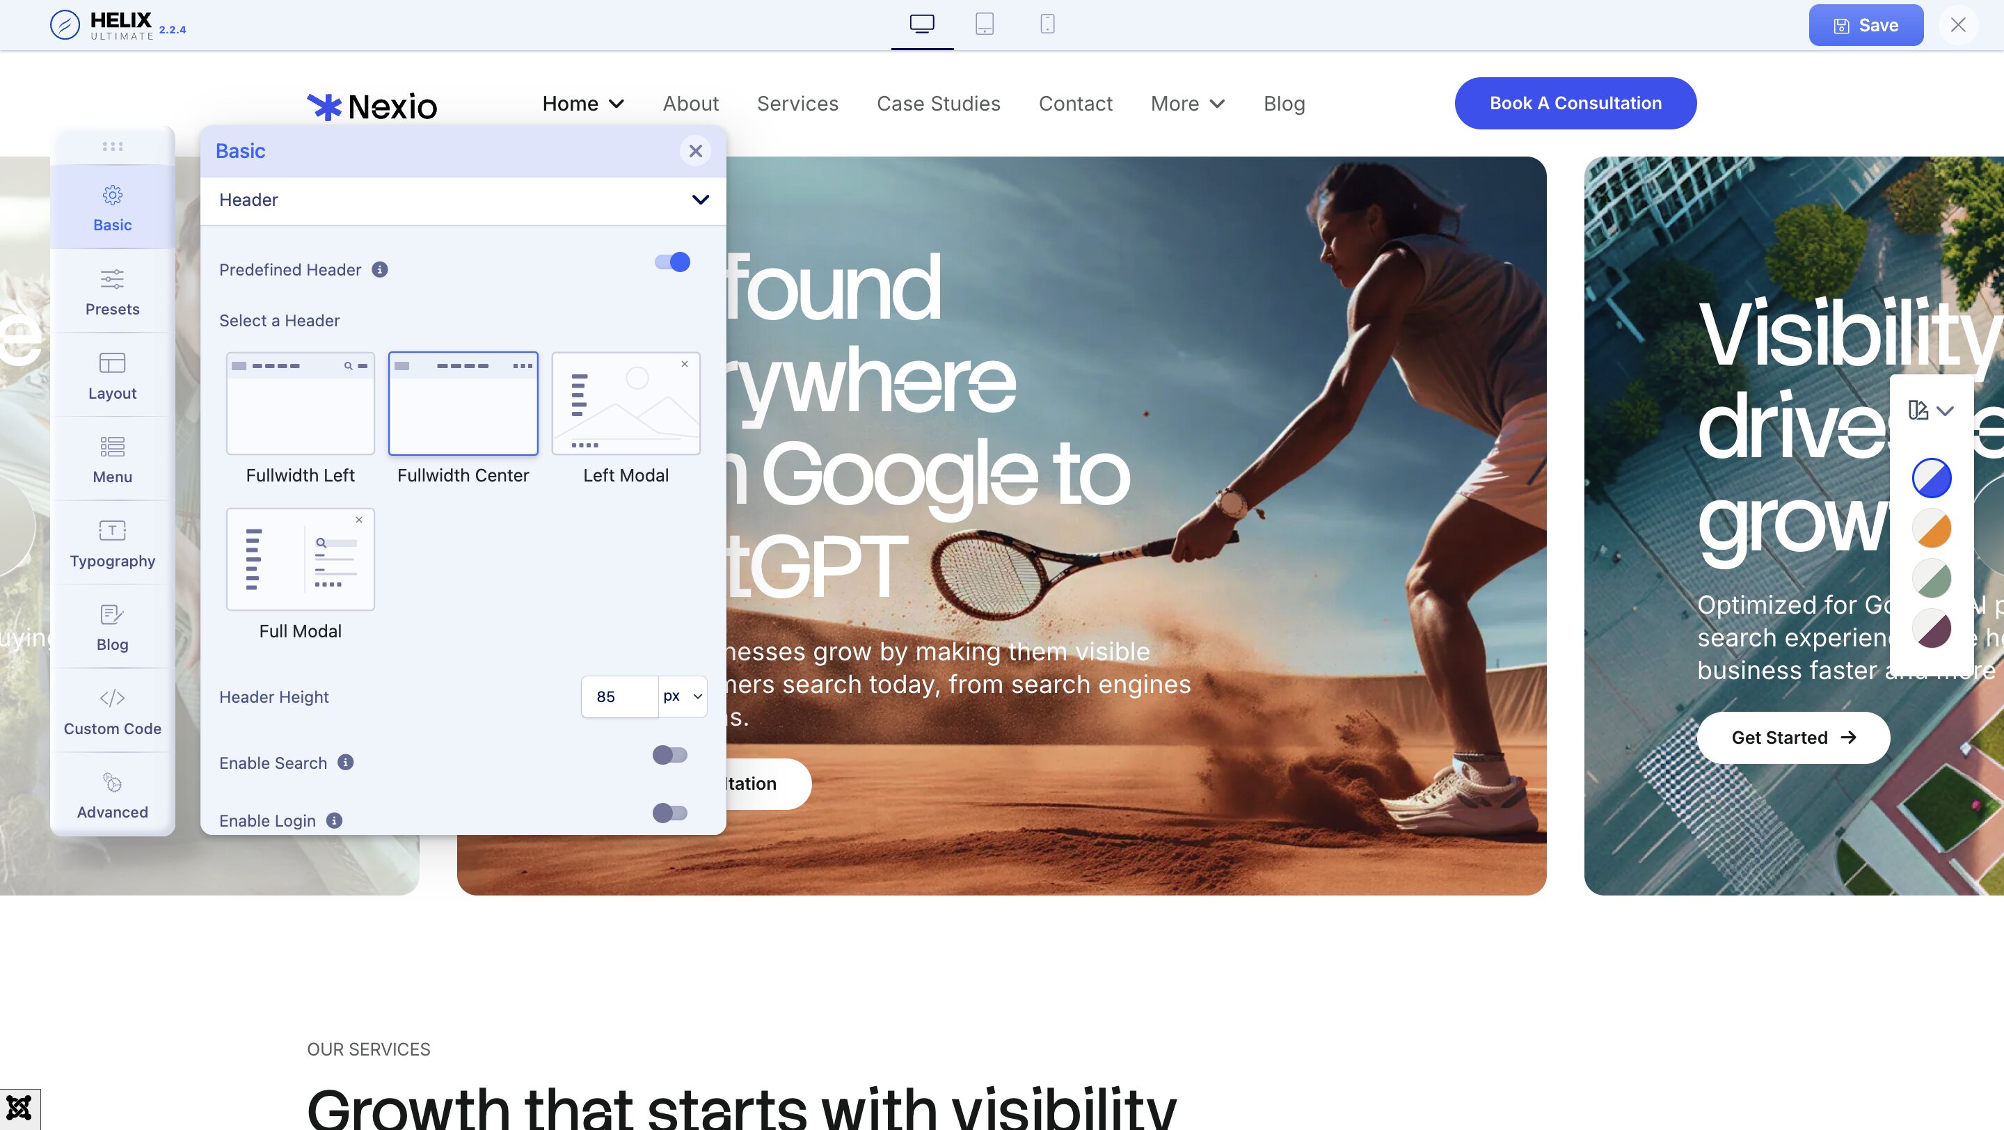Viewport: 2004px width, 1130px height.
Task: Enable the Search toggle
Action: pyautogui.click(x=670, y=755)
